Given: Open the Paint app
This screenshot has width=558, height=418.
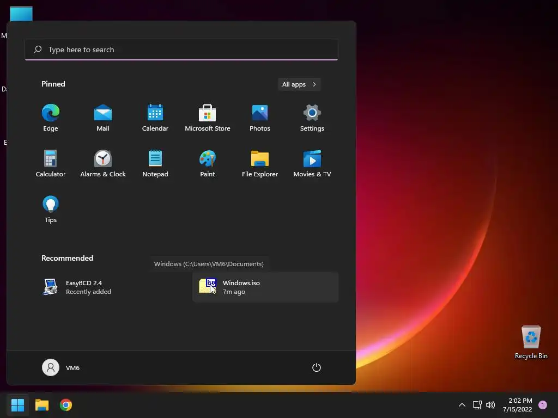Looking at the screenshot, I should pos(208,163).
